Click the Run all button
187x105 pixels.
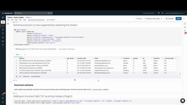tap(139, 19)
